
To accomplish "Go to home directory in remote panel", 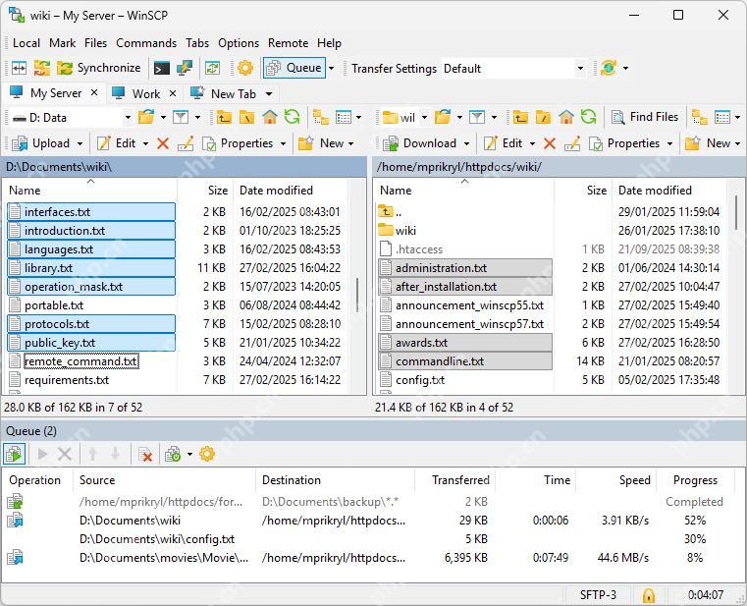I will coord(566,117).
